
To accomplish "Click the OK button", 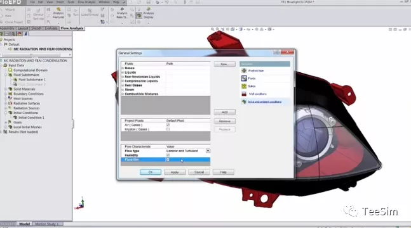I will coord(151,172).
